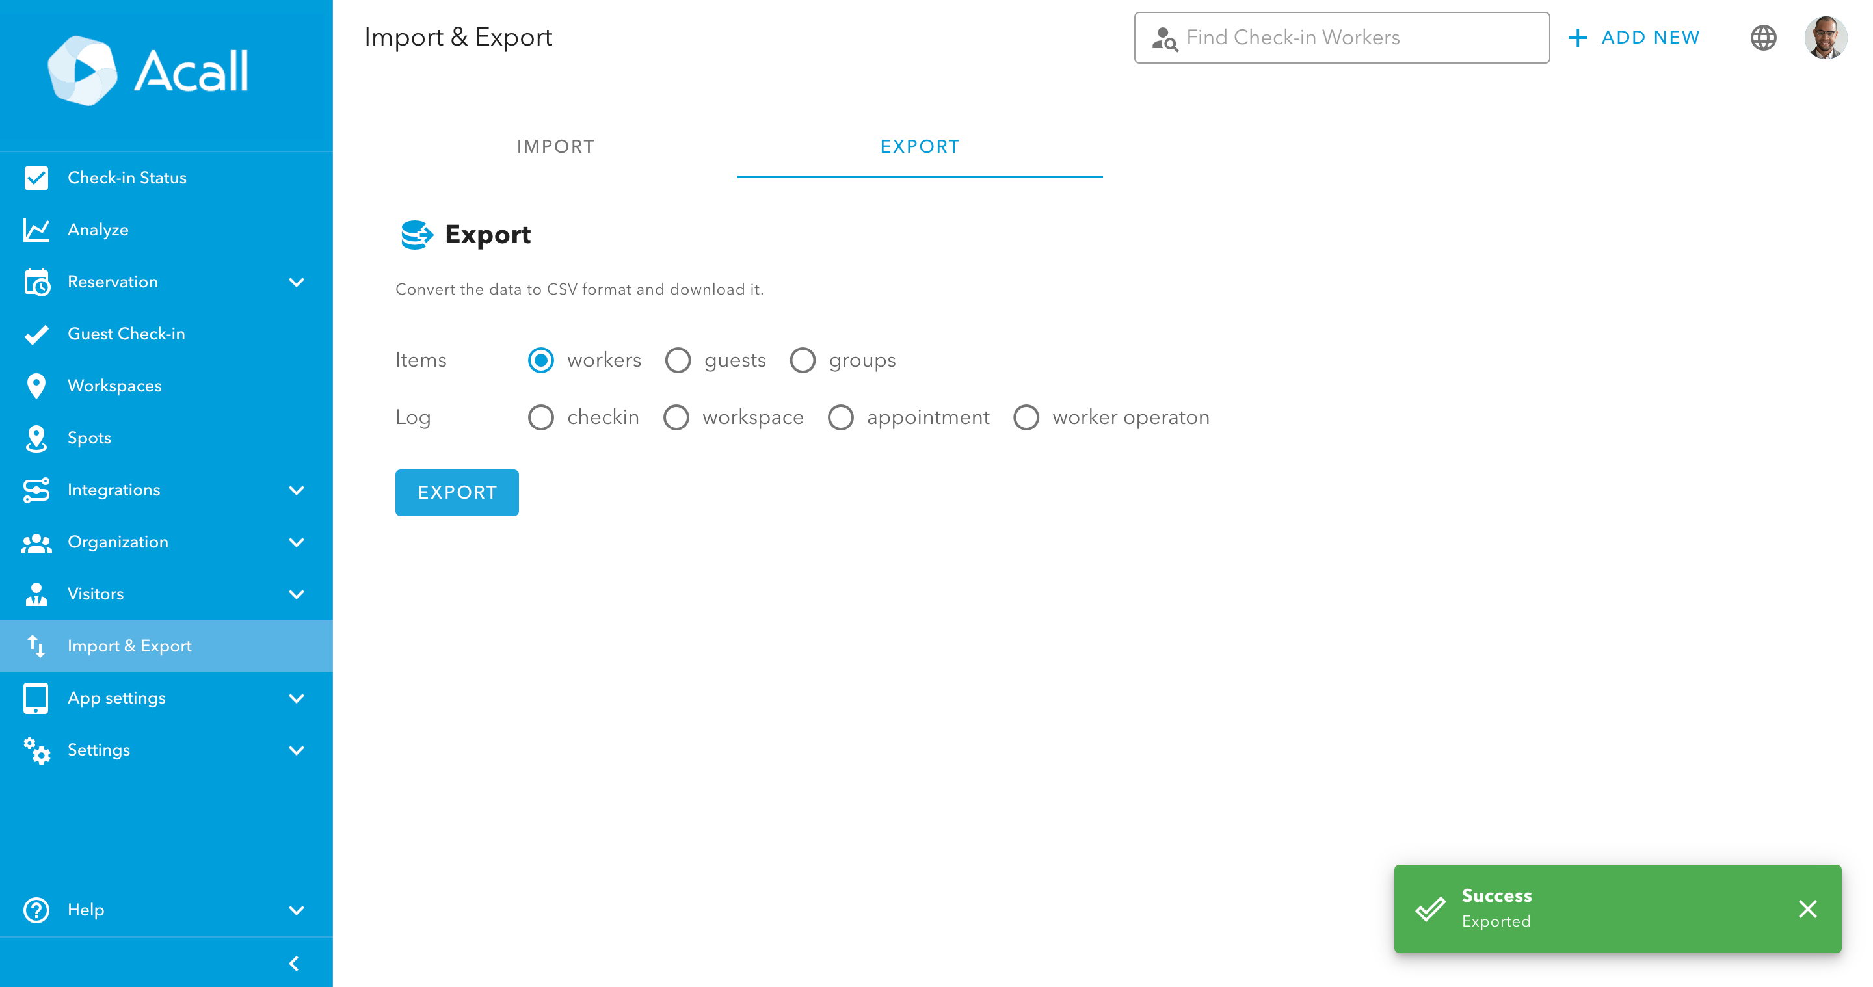Click the guests label text

(735, 360)
